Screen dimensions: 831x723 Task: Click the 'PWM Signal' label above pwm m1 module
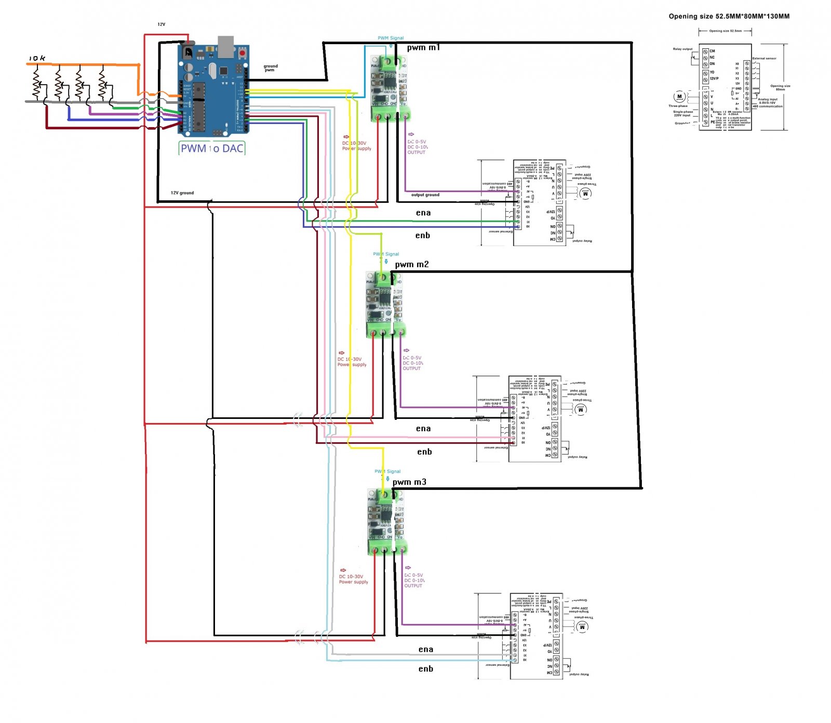point(391,38)
